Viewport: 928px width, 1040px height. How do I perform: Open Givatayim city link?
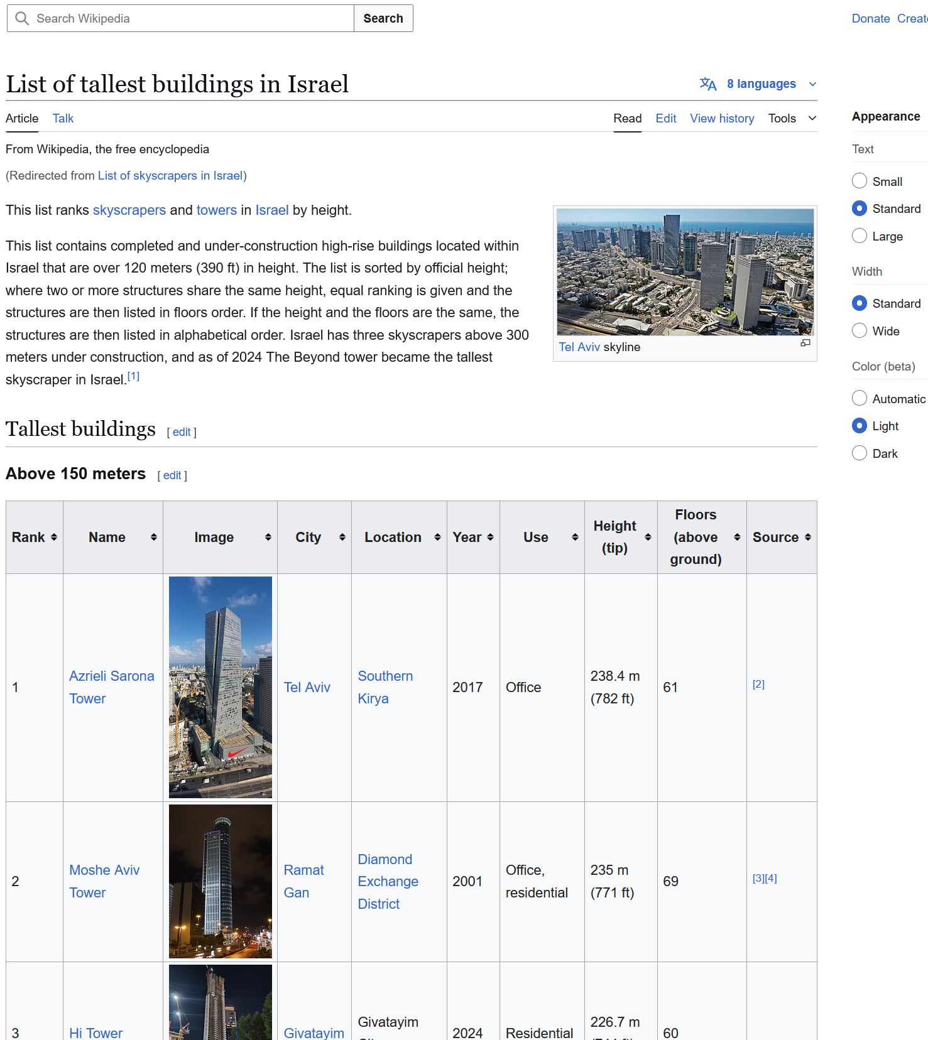coord(314,1032)
